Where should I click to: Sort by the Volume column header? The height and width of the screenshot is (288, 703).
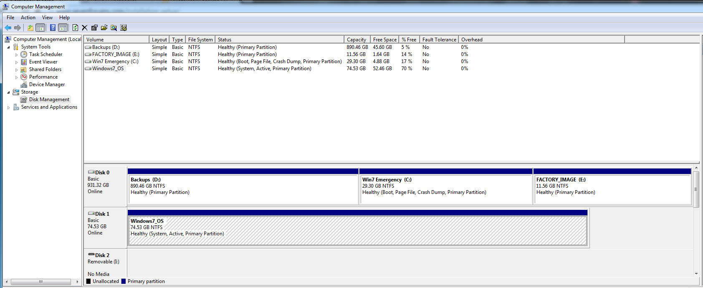[116, 40]
